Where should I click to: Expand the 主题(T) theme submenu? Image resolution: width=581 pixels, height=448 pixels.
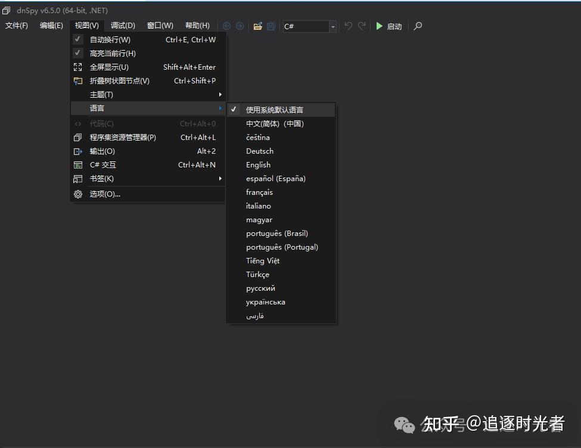point(148,95)
